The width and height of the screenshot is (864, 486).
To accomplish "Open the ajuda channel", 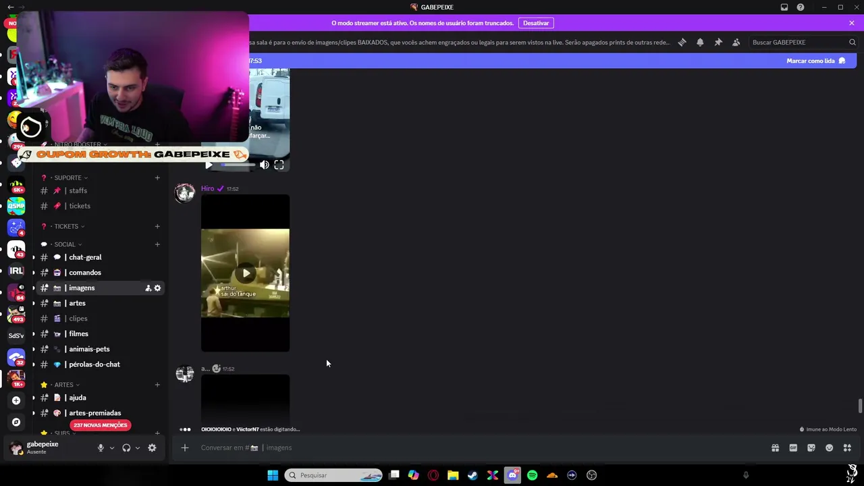I will point(100,398).
